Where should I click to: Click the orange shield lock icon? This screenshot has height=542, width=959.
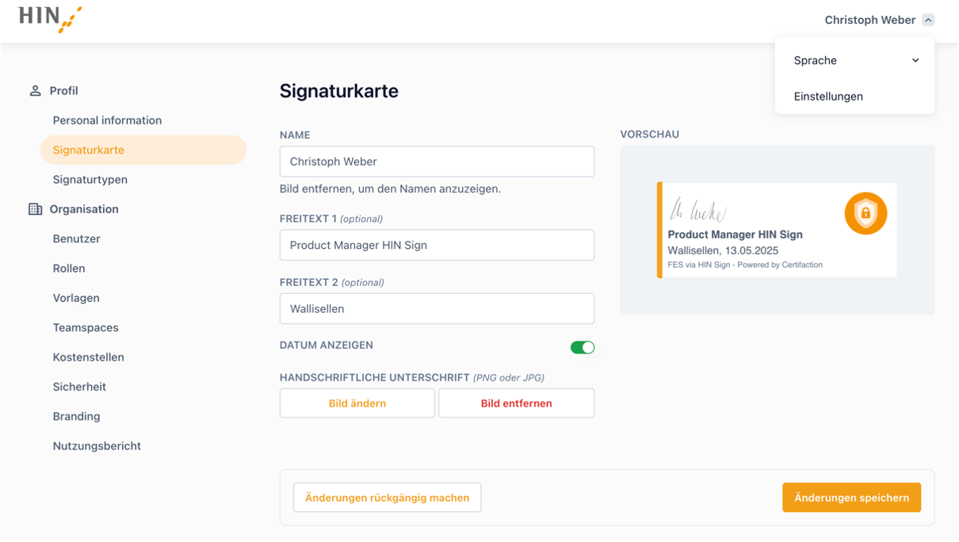[865, 213]
